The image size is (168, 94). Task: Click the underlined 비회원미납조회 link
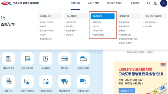click(x=98, y=35)
